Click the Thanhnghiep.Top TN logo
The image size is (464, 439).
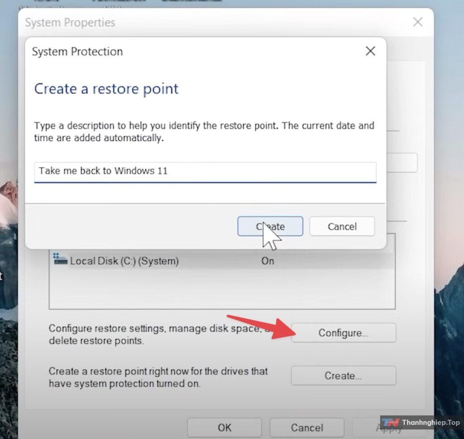(x=391, y=423)
